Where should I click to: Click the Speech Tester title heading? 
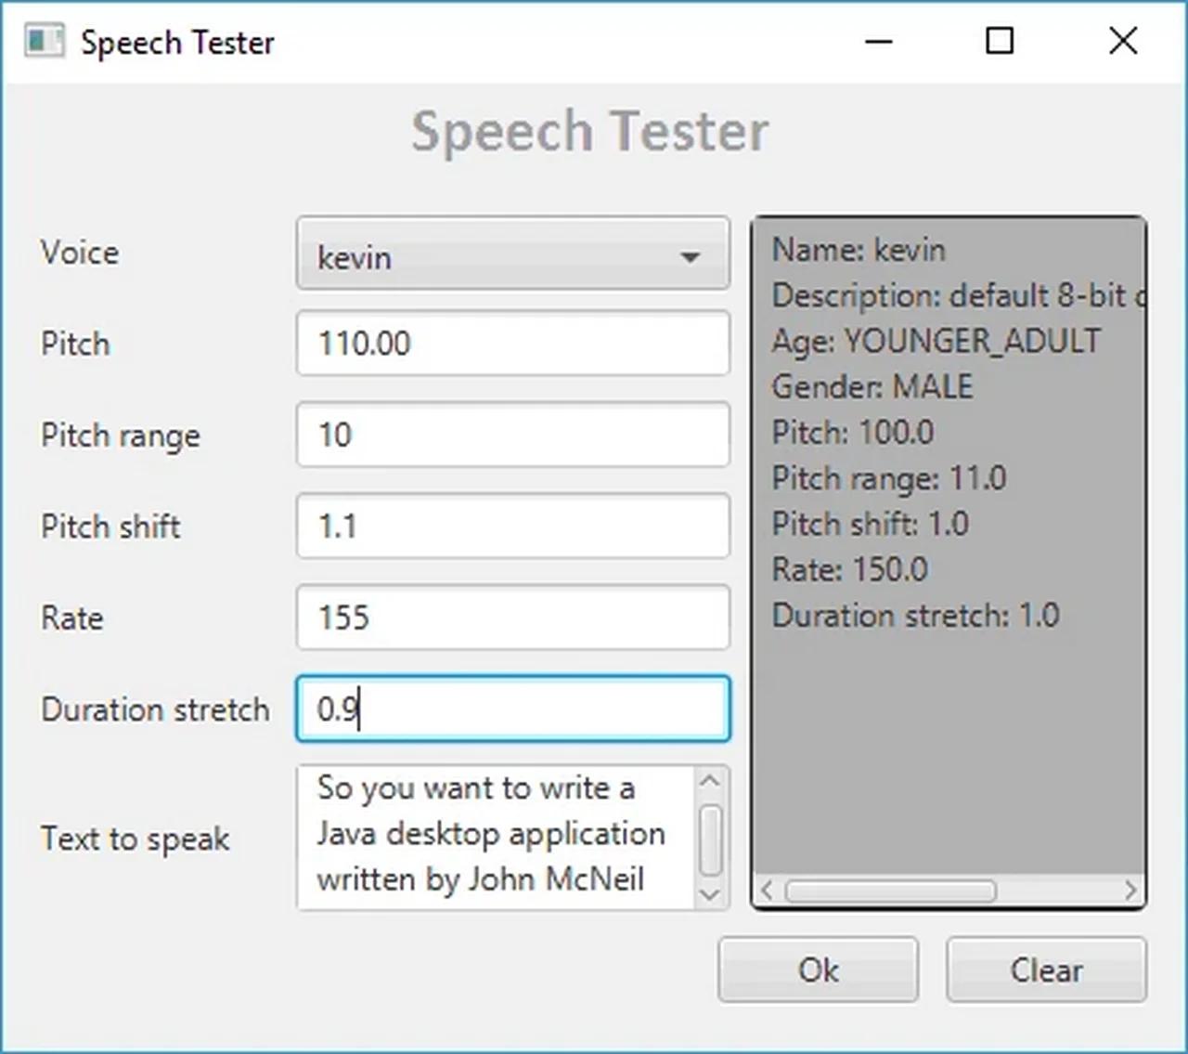pos(591,130)
